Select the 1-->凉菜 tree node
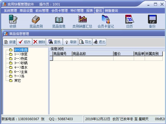This screenshot has height=124, width=166. (x=21, y=54)
